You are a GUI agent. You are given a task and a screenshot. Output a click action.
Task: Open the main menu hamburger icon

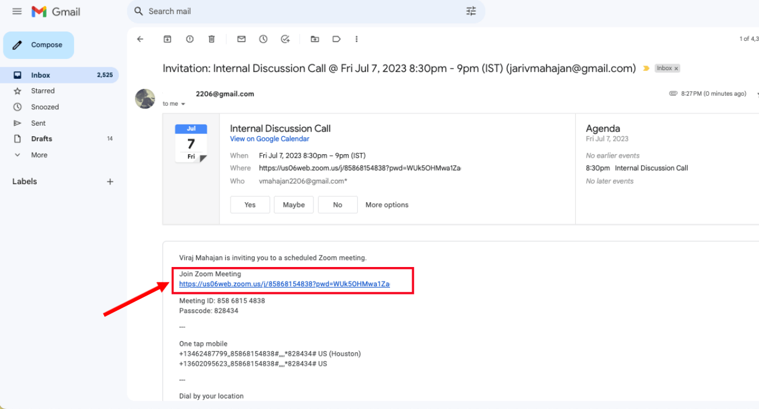(x=17, y=11)
